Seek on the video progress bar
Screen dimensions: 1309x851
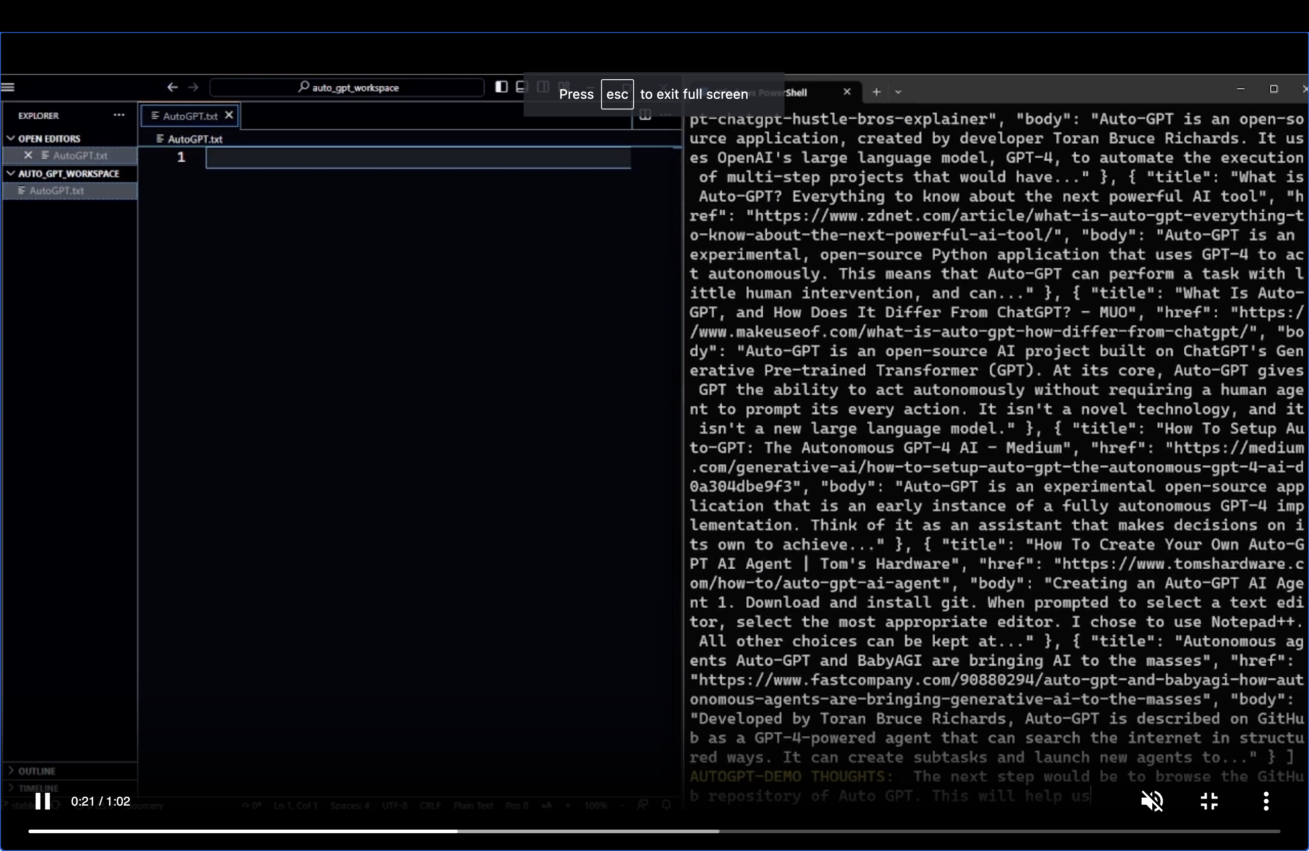point(654,831)
